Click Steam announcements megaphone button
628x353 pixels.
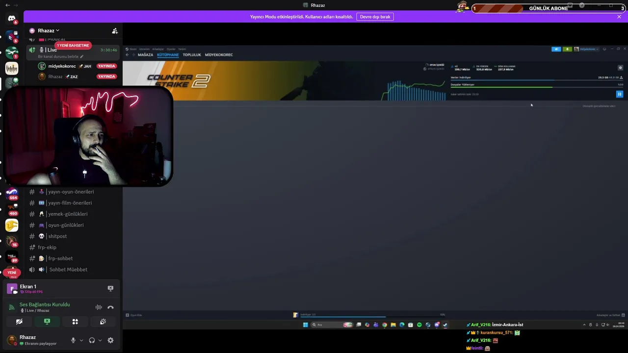point(556,49)
